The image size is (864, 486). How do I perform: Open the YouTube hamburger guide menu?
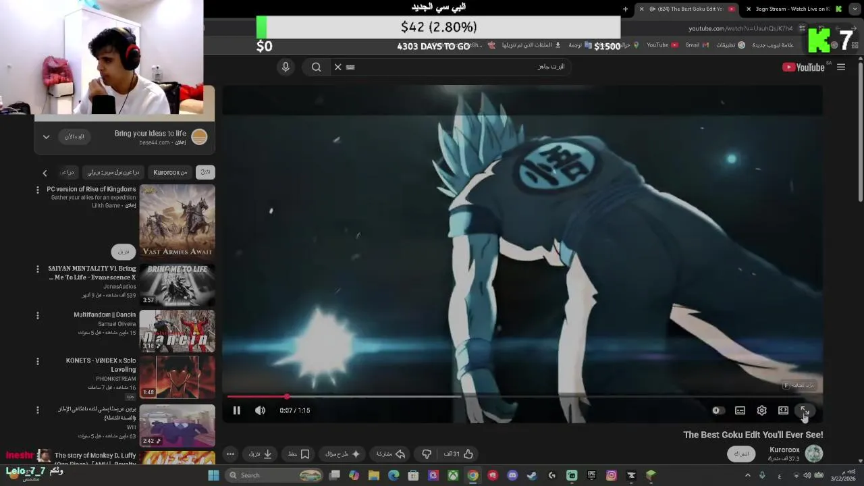[x=841, y=67]
